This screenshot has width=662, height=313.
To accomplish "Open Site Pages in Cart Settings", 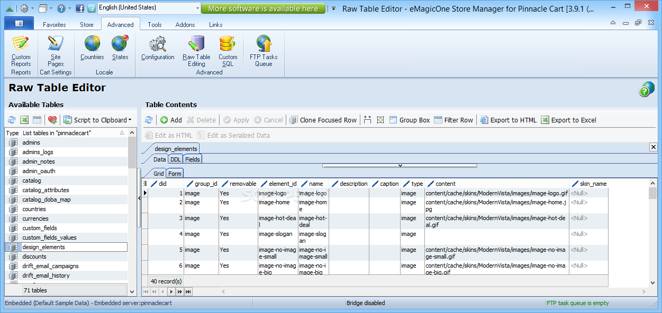I will (x=56, y=51).
